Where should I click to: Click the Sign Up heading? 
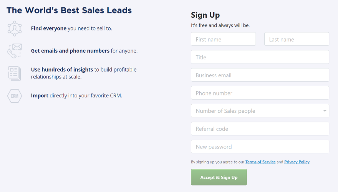[205, 15]
